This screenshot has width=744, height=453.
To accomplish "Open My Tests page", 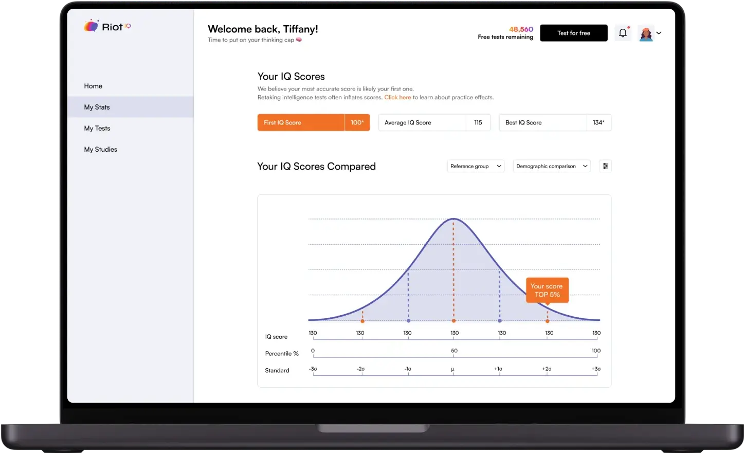I will [x=97, y=128].
